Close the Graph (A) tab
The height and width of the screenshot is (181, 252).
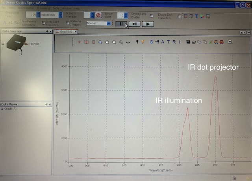coord(76,31)
